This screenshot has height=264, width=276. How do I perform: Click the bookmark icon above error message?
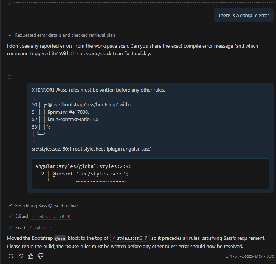pos(9,77)
